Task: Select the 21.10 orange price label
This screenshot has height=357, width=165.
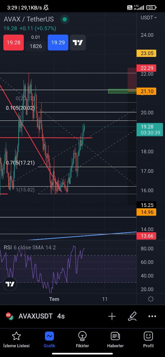Action: coord(147,91)
